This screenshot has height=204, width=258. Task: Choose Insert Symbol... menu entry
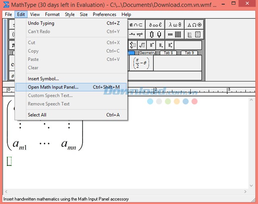point(71,79)
